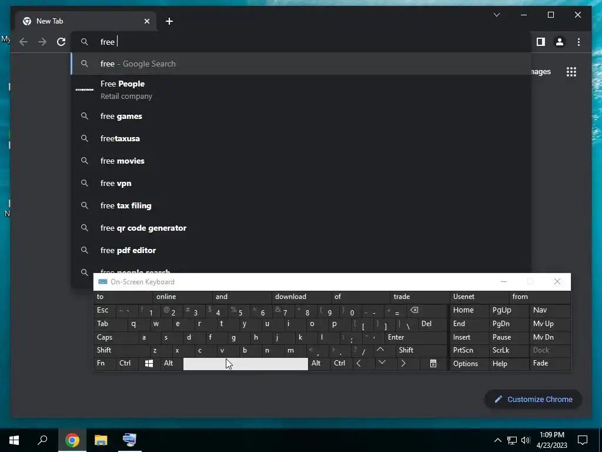This screenshot has height=452, width=602.
Task: Tap the context menu key on keyboard
Action: pyautogui.click(x=433, y=363)
